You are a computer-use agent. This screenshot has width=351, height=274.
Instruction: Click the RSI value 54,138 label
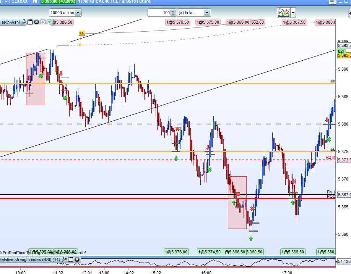(x=344, y=261)
